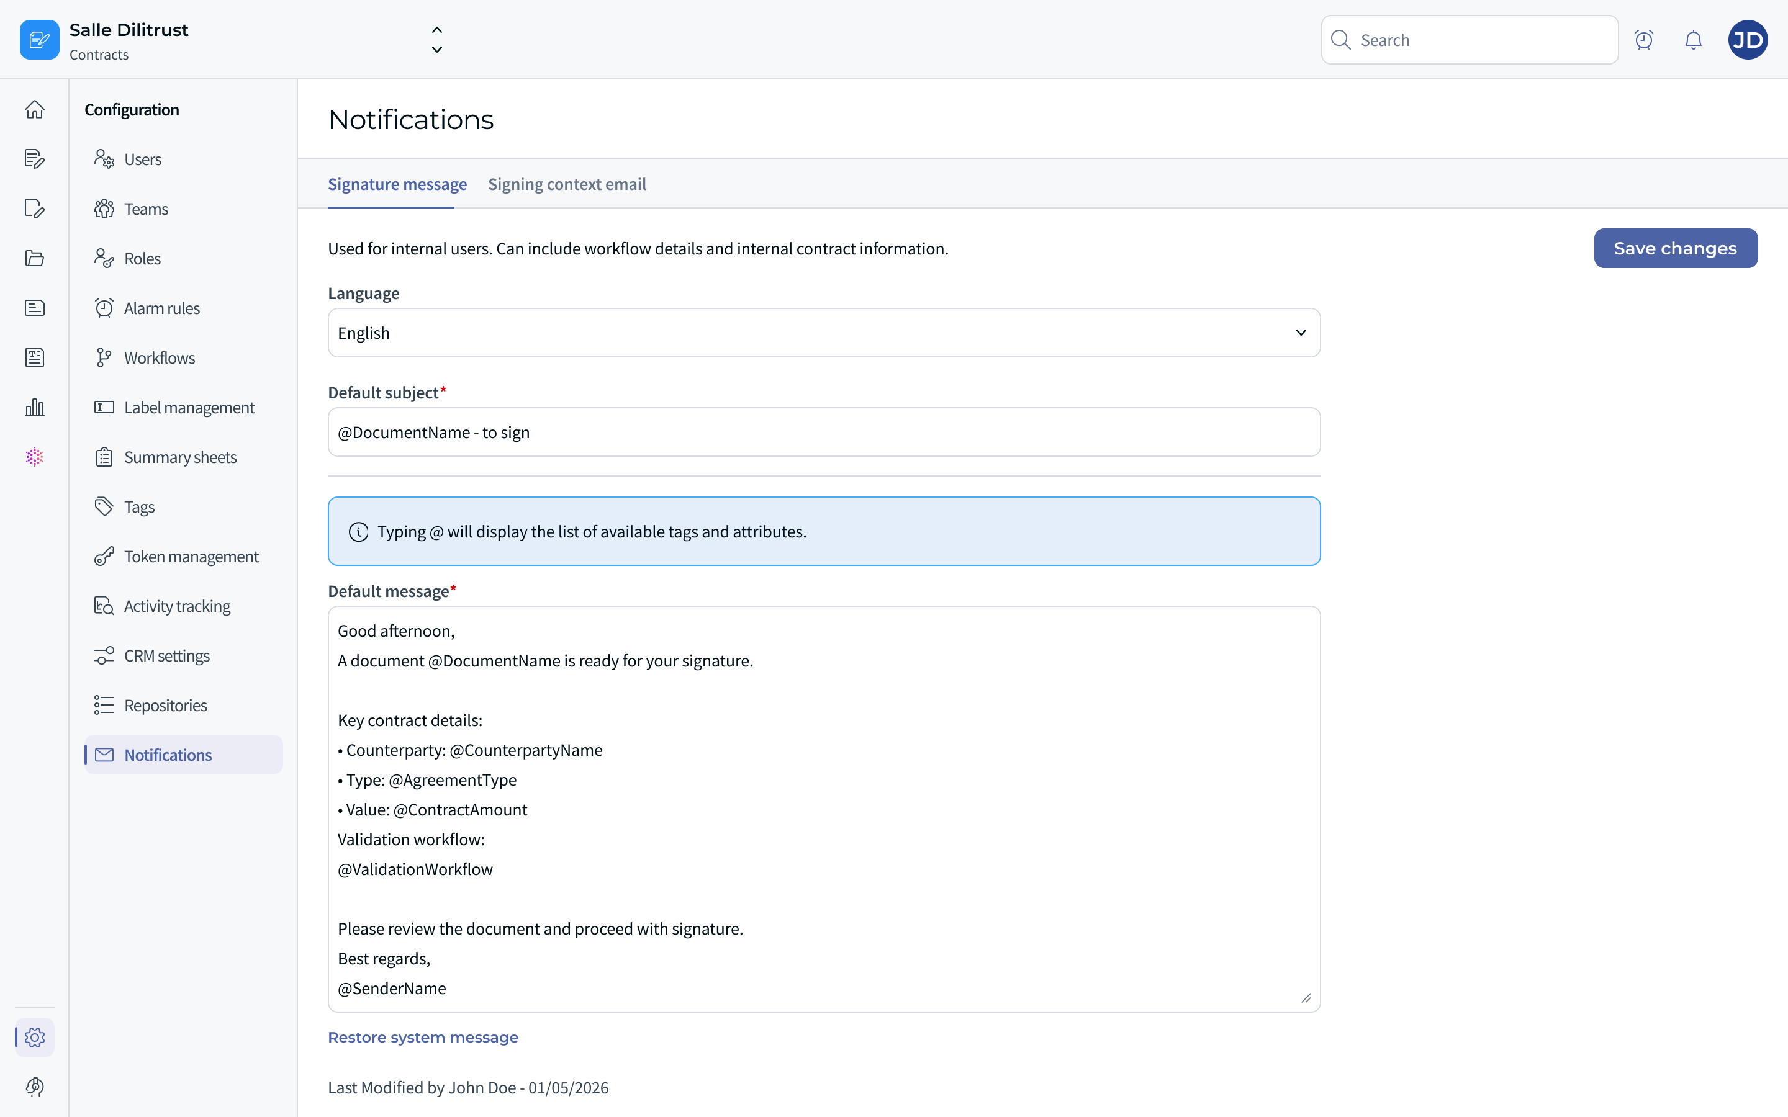Open CRM settings
The height and width of the screenshot is (1117, 1788).
click(x=183, y=655)
